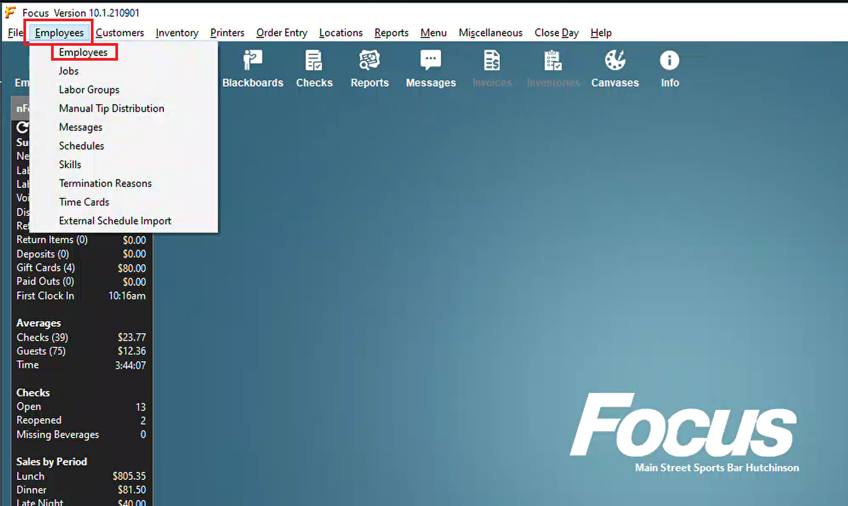
Task: Expand the Close Day menu
Action: [556, 33]
